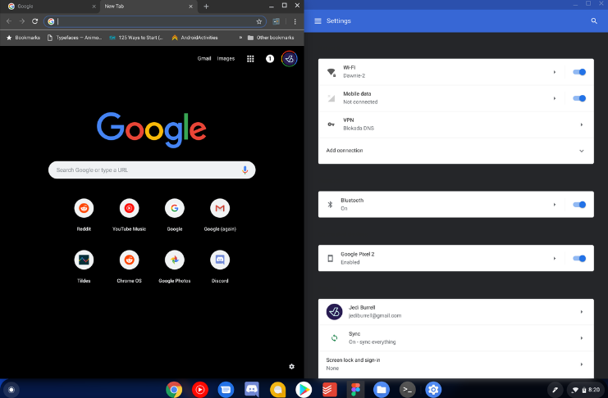
Task: Open the AndroidActivities bookmark
Action: [194, 38]
